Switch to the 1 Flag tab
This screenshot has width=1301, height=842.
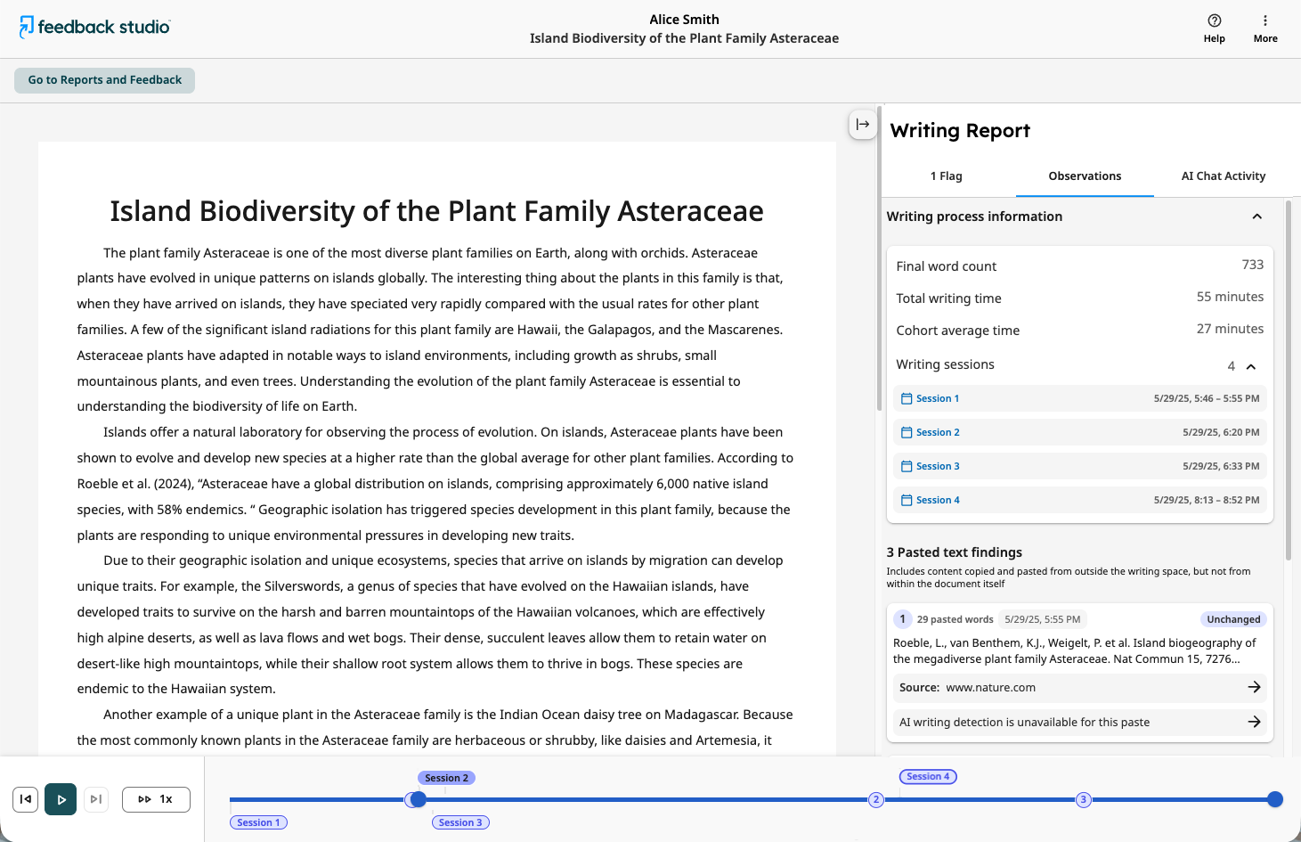pyautogui.click(x=946, y=176)
